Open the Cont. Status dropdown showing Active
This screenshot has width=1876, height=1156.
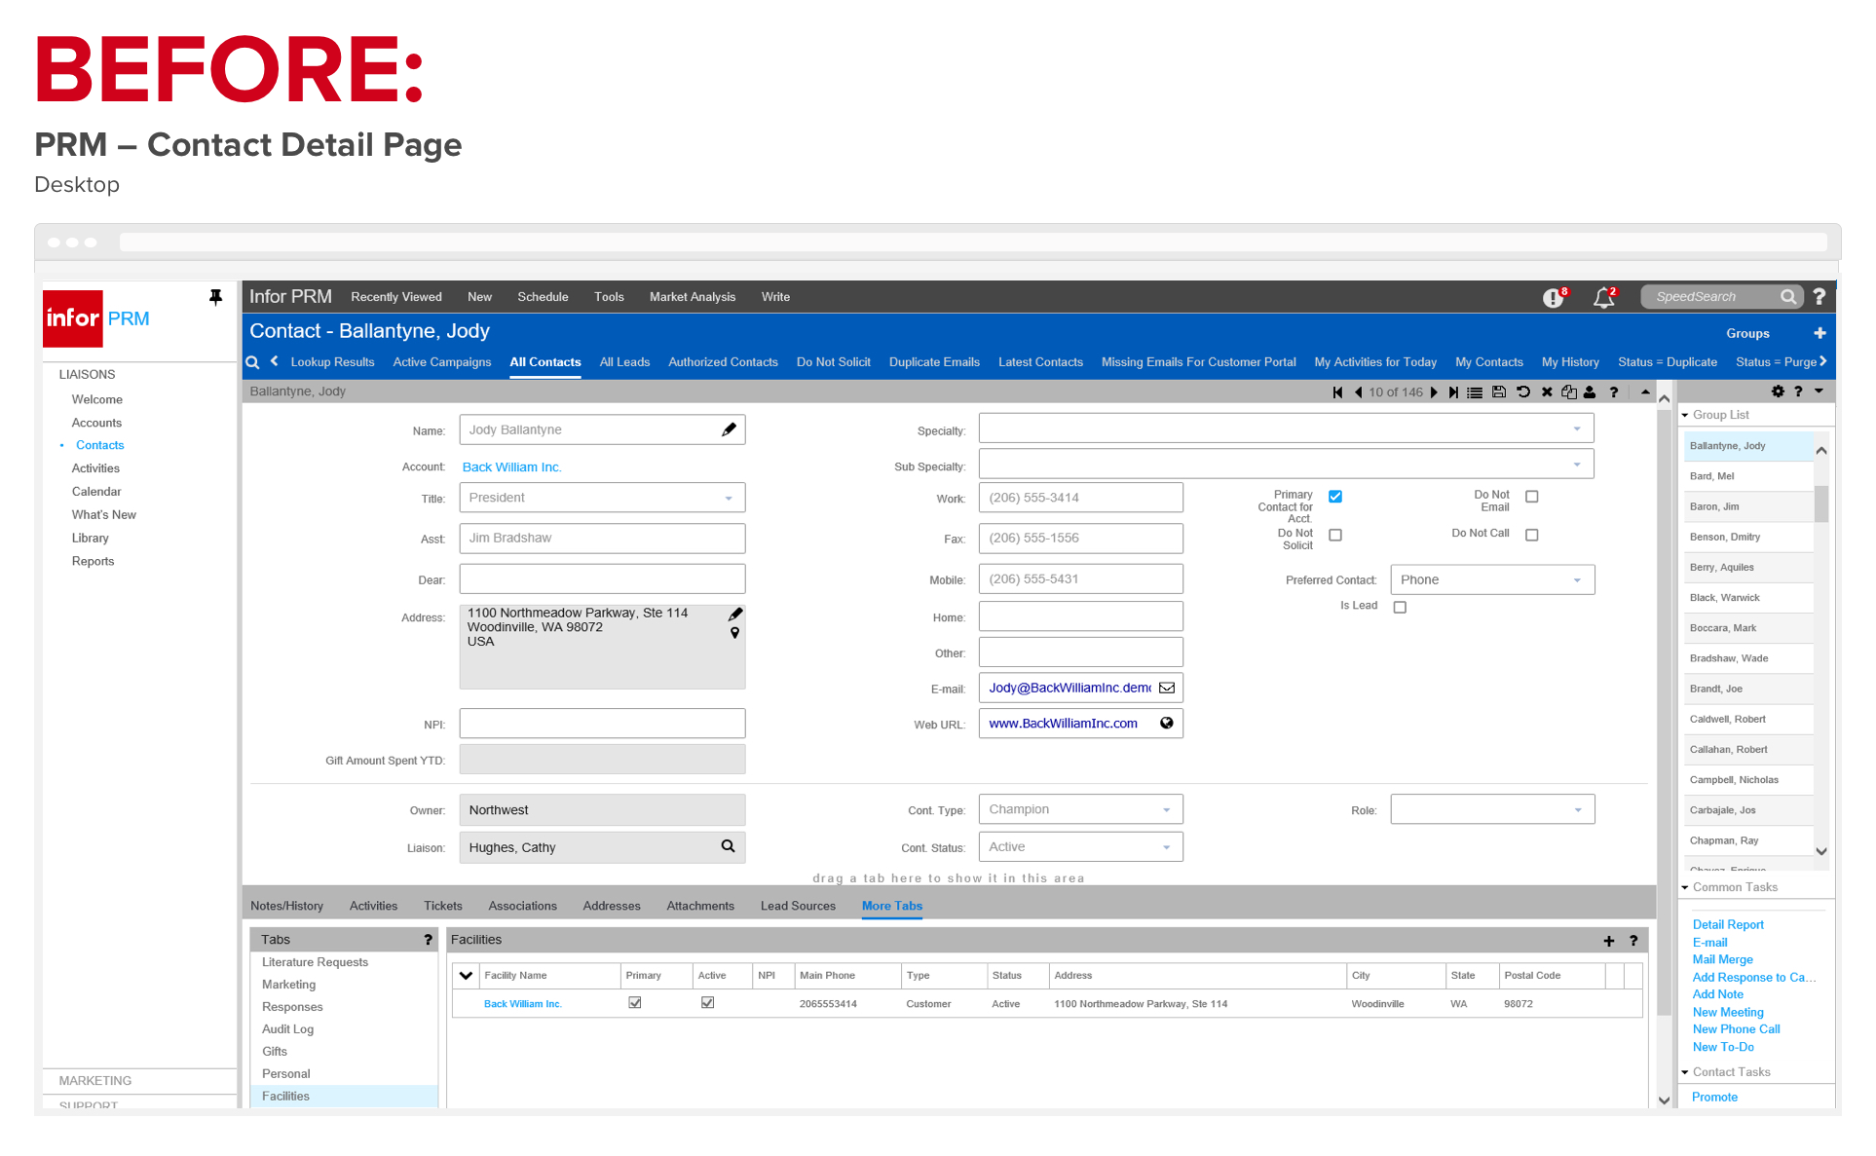point(1081,847)
